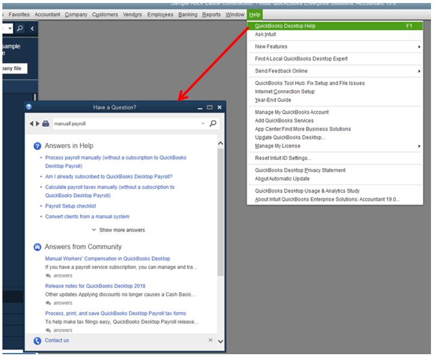Open the Accountant menu

tap(47, 14)
